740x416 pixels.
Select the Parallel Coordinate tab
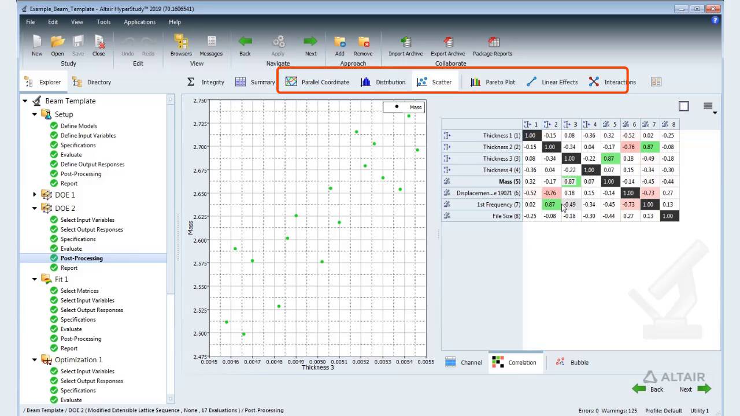pos(317,82)
